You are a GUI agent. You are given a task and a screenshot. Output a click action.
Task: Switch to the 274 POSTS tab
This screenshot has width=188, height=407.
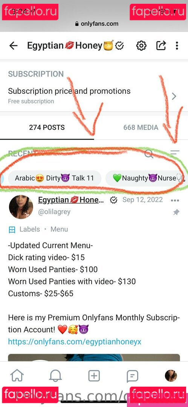click(47, 127)
